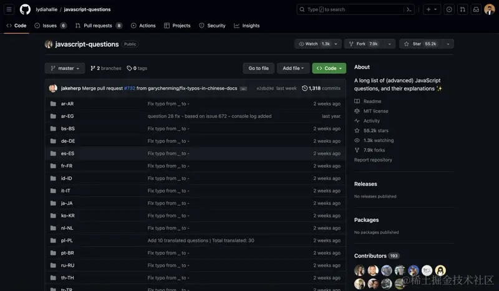View 7.9k forks link
The image size is (499, 291).
[369, 150]
